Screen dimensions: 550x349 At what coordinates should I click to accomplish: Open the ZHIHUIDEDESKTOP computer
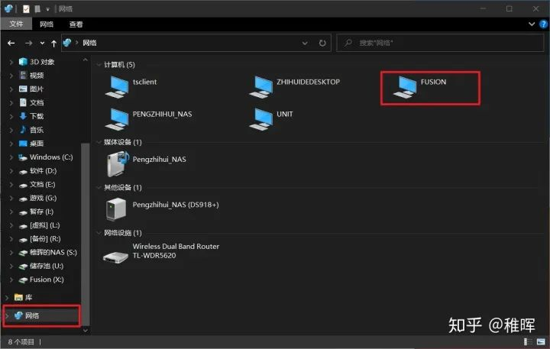click(x=261, y=87)
